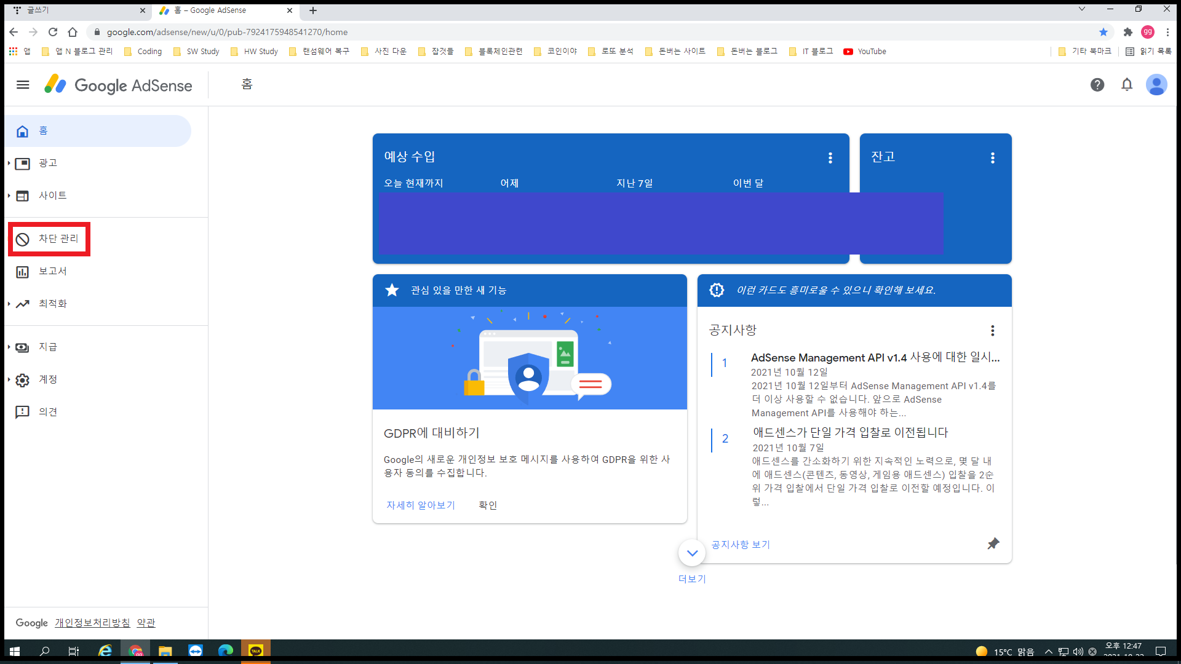Open the extensions puzzle icon
The image size is (1181, 664).
click(1127, 32)
